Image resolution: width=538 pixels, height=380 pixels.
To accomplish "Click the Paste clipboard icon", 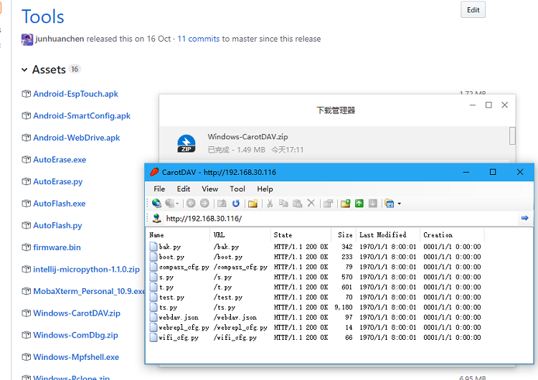I will pyautogui.click(x=297, y=204).
